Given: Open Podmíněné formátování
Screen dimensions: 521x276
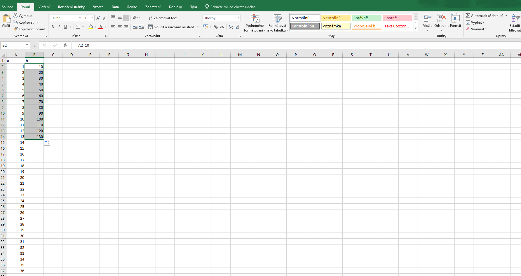Looking at the screenshot, I should (x=255, y=23).
